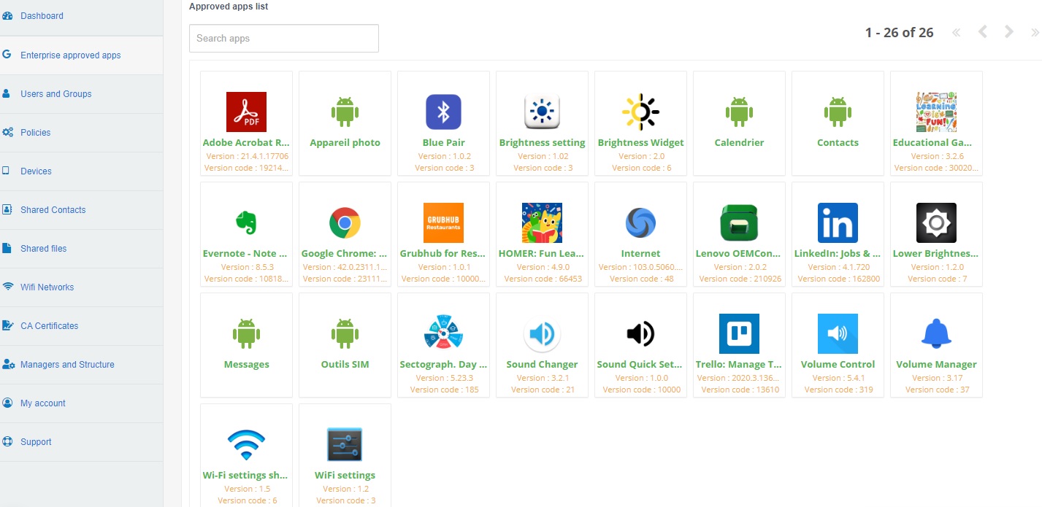Image resolution: width=1042 pixels, height=507 pixels.
Task: Go to Dashboard in the sidebar
Action: pos(81,16)
